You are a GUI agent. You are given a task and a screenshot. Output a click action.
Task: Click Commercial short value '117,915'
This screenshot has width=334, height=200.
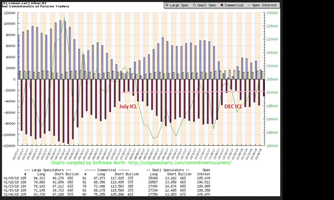click(118, 178)
